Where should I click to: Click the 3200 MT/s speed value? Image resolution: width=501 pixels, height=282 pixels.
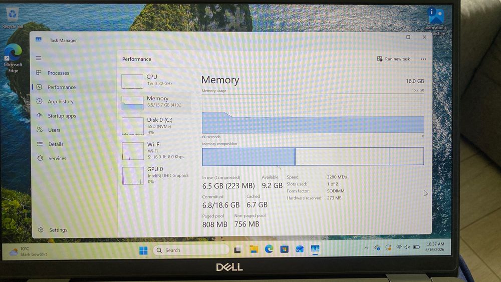pos(337,177)
